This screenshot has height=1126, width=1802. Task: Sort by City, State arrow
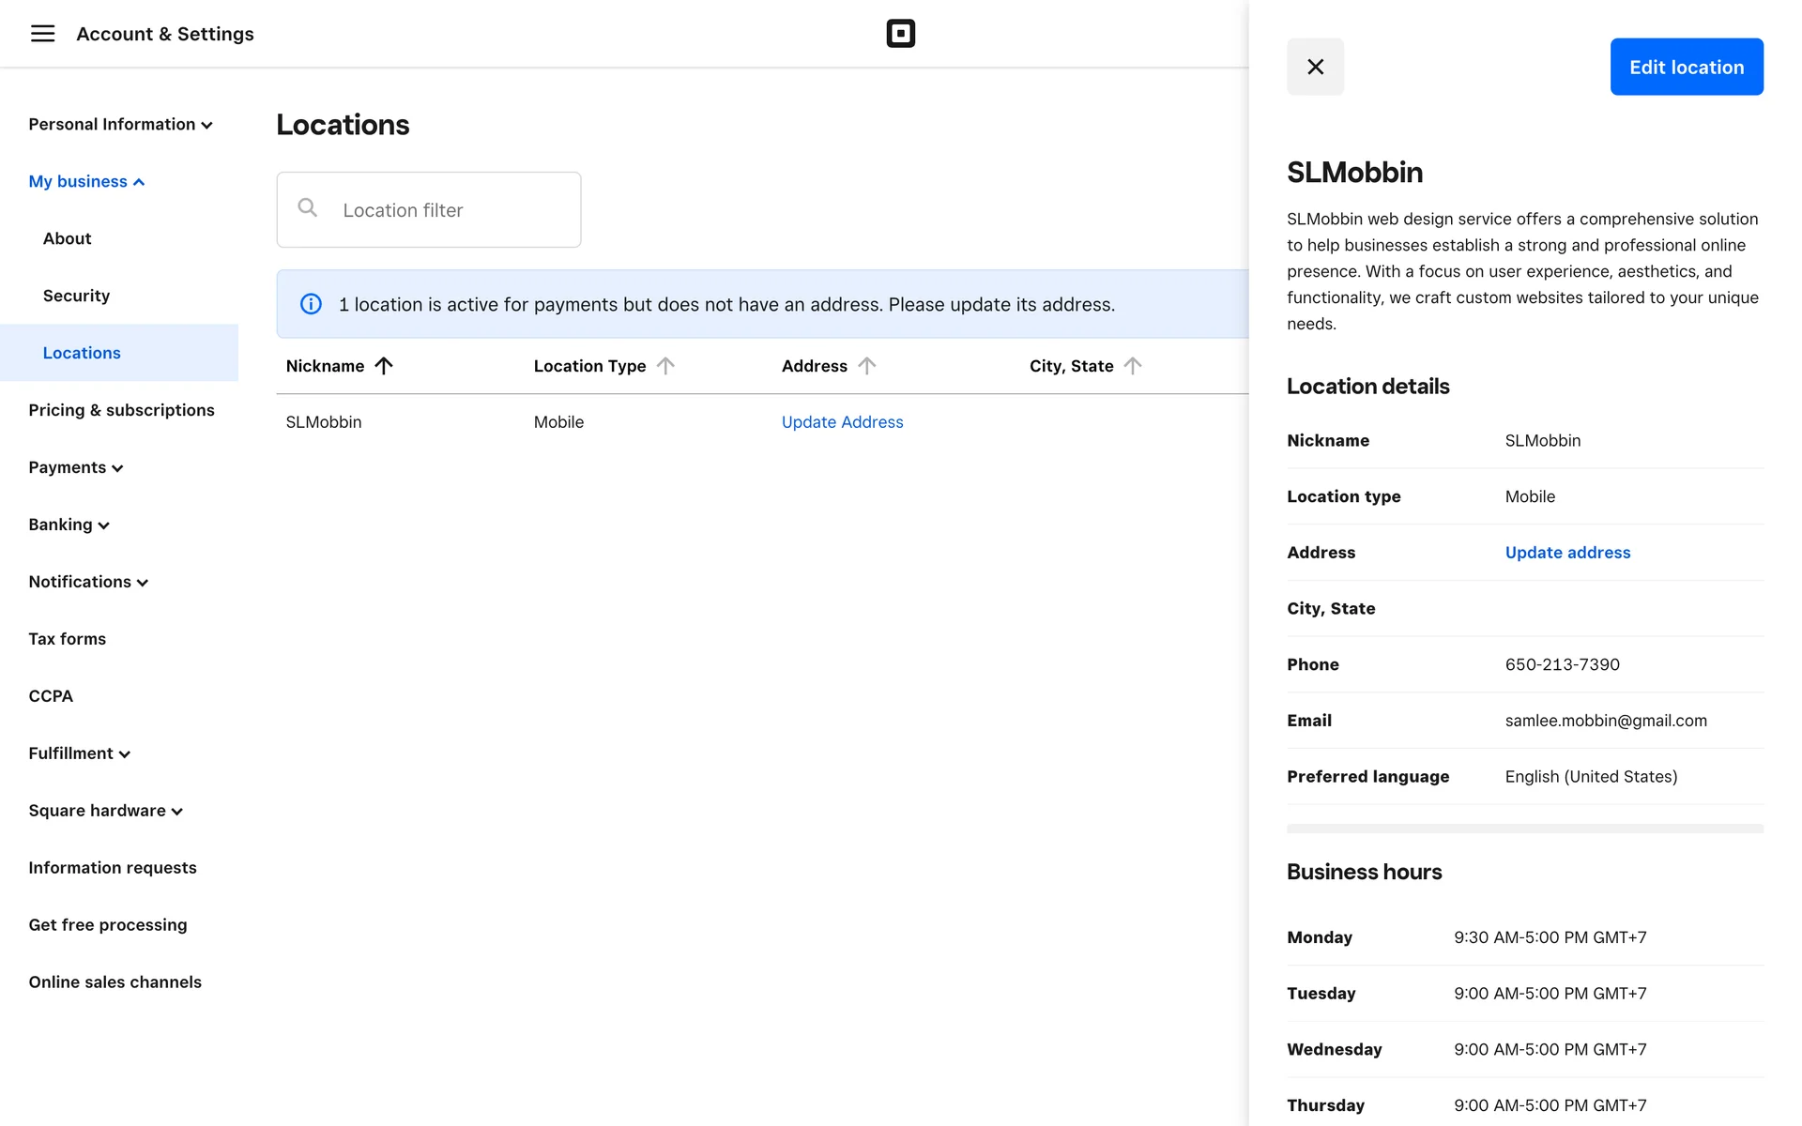(1133, 366)
